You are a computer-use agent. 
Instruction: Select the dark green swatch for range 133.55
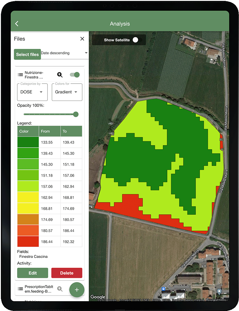tap(28, 142)
